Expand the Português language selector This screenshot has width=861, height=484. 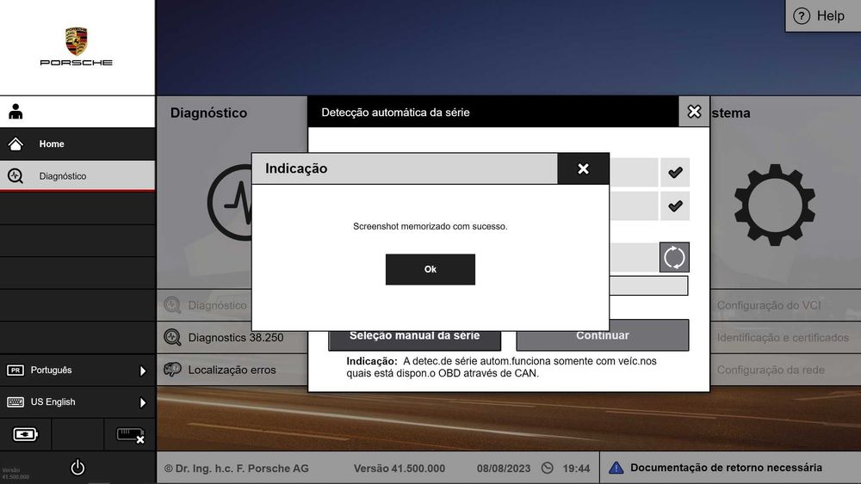pyautogui.click(x=77, y=370)
